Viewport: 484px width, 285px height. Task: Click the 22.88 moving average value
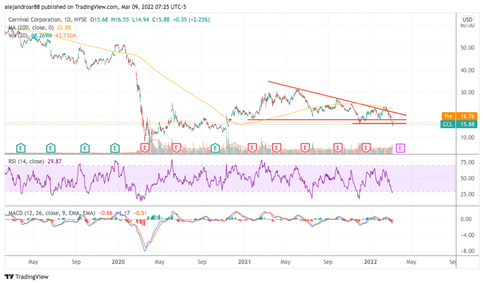pyautogui.click(x=64, y=27)
